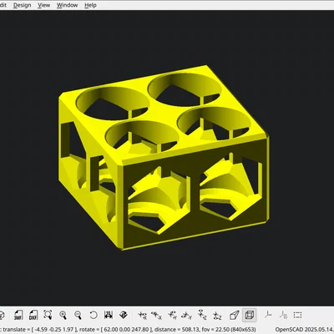334x334 pixels.
Task: Enable perspective projection
Action: click(x=235, y=315)
